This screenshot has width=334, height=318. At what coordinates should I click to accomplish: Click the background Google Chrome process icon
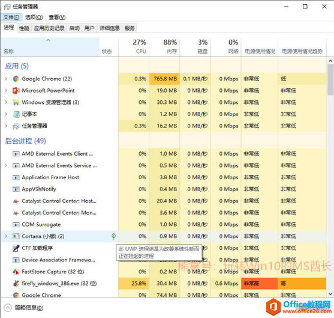[16, 295]
